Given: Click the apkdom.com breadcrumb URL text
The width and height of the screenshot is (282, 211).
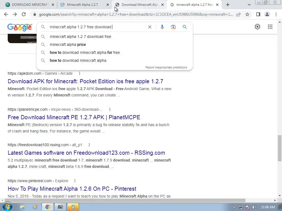Looking at the screenshot, I should pos(40,73).
